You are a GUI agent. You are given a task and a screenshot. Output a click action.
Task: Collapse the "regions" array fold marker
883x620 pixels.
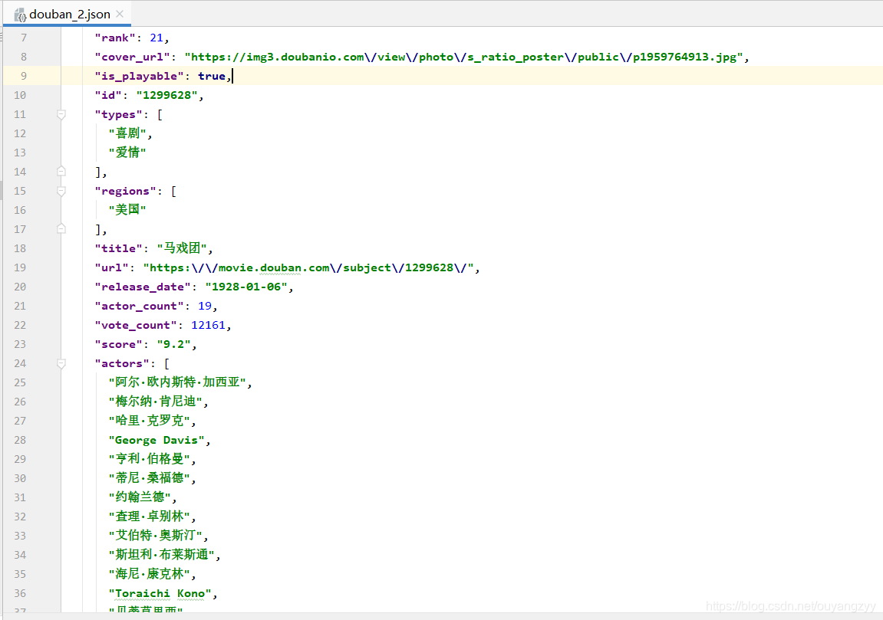61,192
